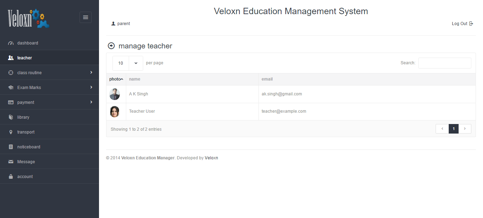Open the teacher menu item
The height and width of the screenshot is (218, 483).
point(24,58)
